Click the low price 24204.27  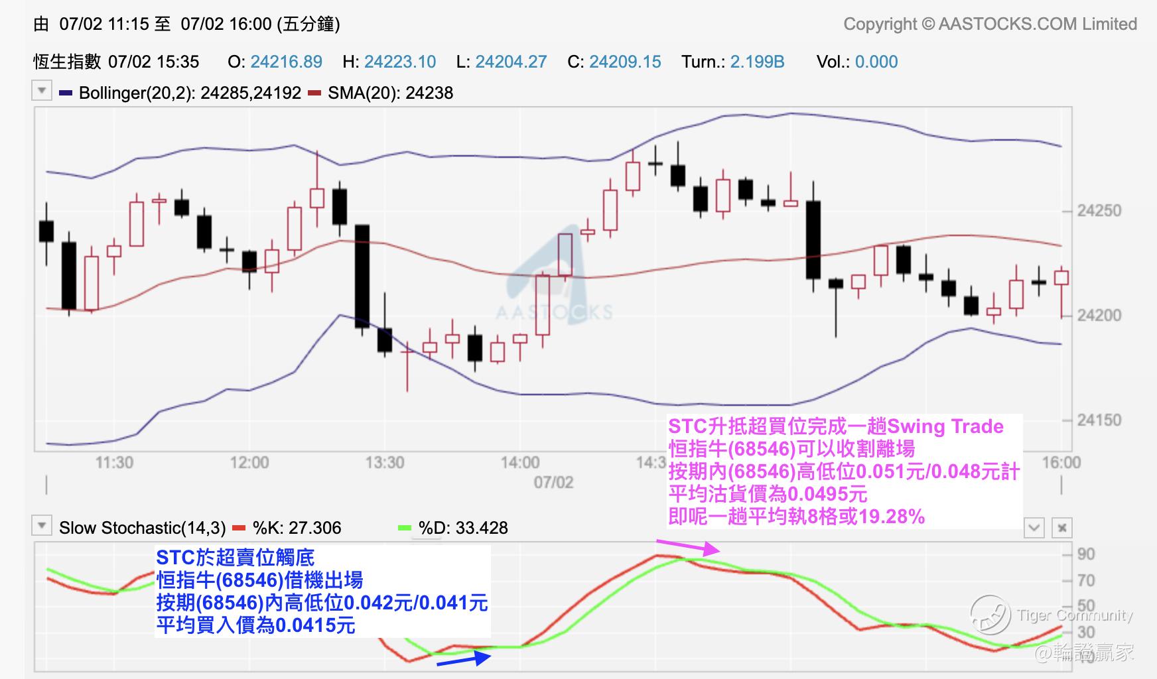click(511, 62)
